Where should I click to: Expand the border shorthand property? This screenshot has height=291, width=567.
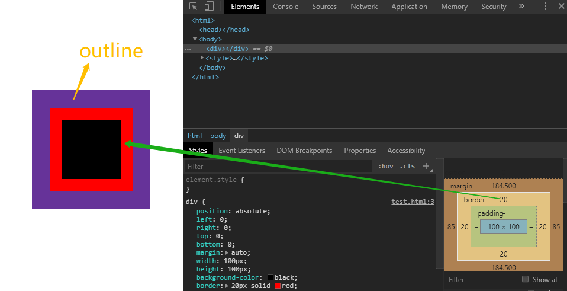pyautogui.click(x=227, y=286)
